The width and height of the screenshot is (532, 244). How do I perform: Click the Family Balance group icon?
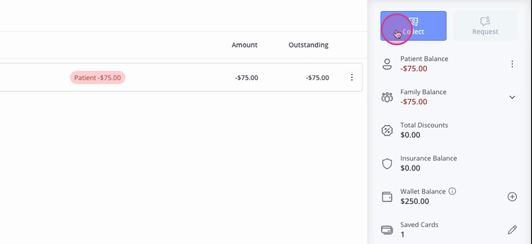pyautogui.click(x=387, y=97)
